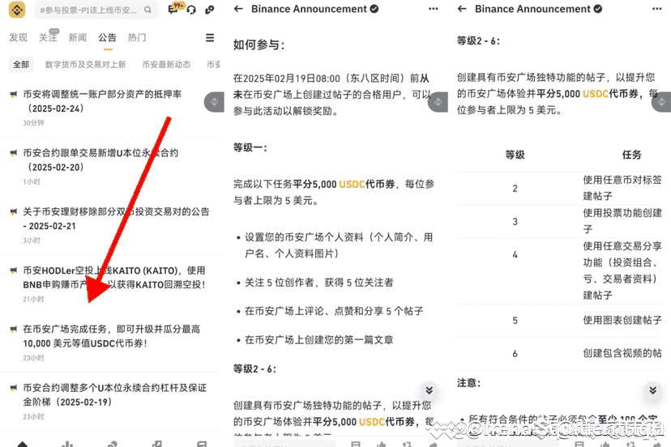Tap table row 3 使用投票功能创建
Screen dimensions: 671x447
pyautogui.click(x=560, y=222)
